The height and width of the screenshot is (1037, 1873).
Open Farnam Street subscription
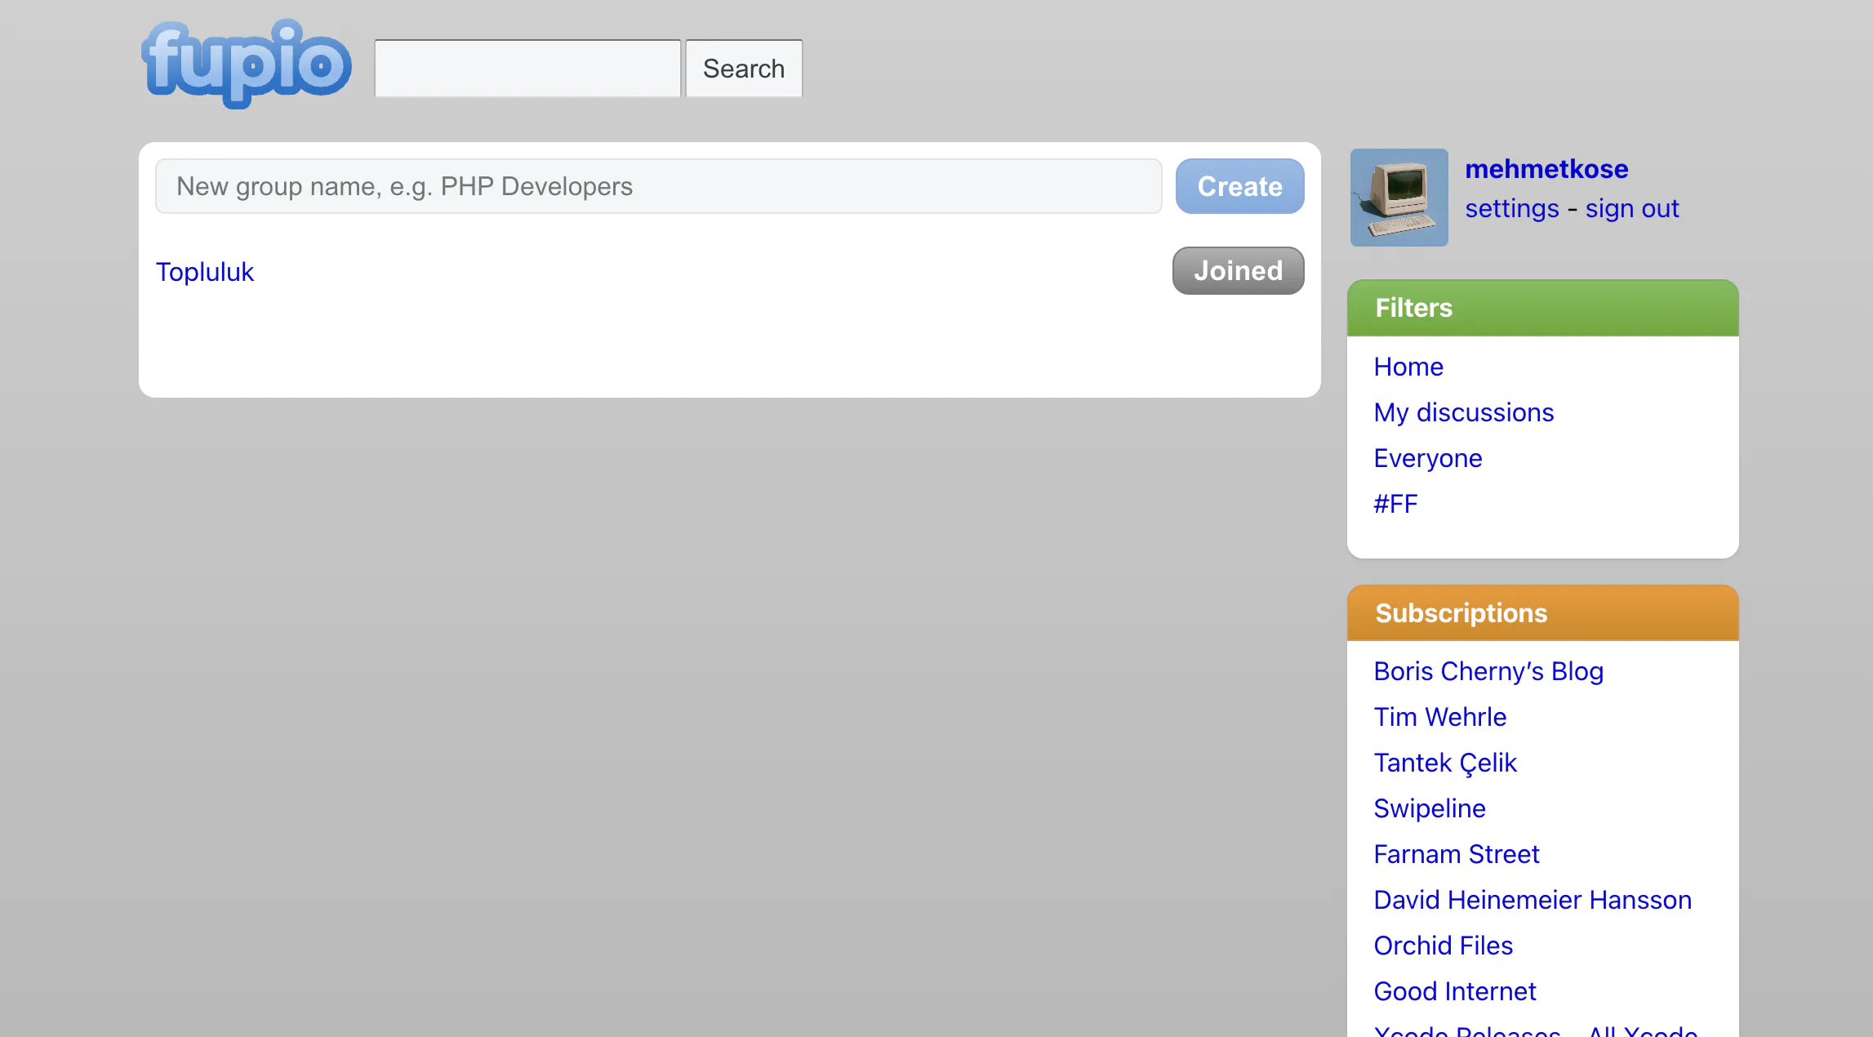click(x=1456, y=854)
